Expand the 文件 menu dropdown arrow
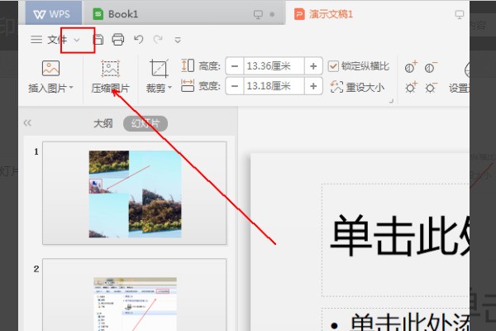 77,40
